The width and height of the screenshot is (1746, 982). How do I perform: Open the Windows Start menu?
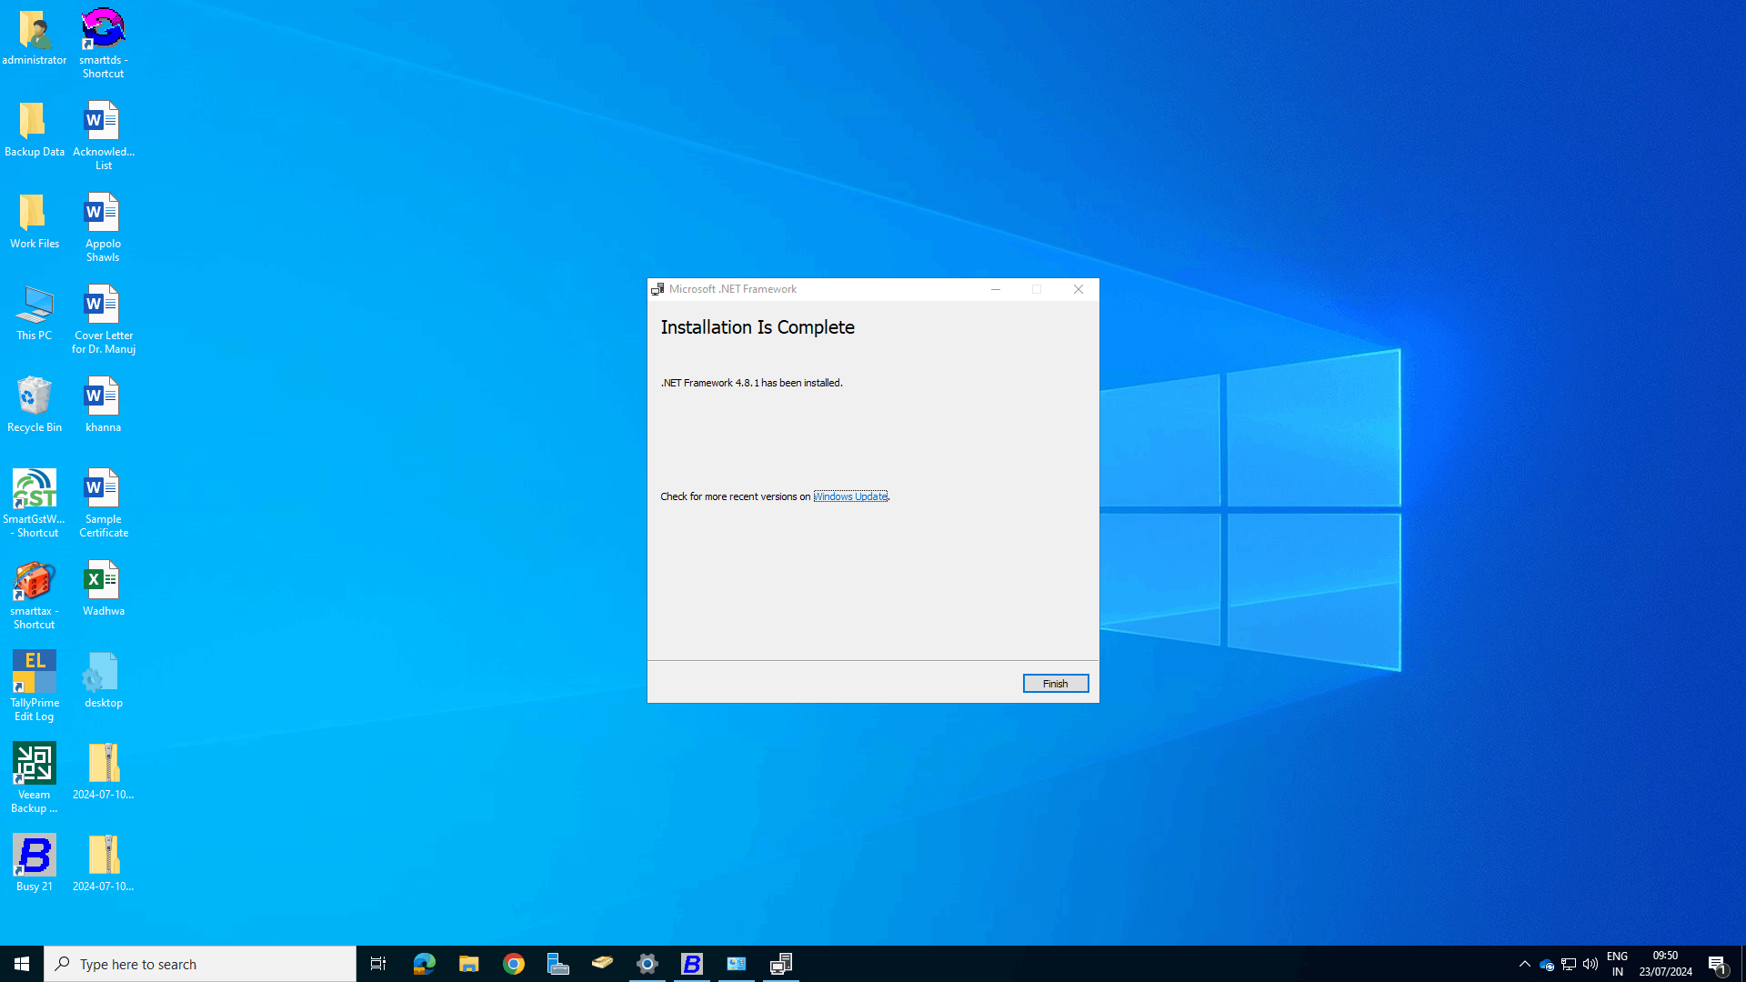pyautogui.click(x=22, y=964)
